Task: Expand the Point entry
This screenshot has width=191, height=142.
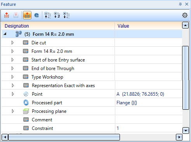Action: [13, 94]
